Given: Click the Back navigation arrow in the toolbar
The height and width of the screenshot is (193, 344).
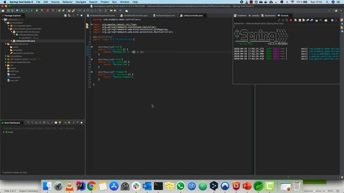Looking at the screenshot, I should point(115,11).
